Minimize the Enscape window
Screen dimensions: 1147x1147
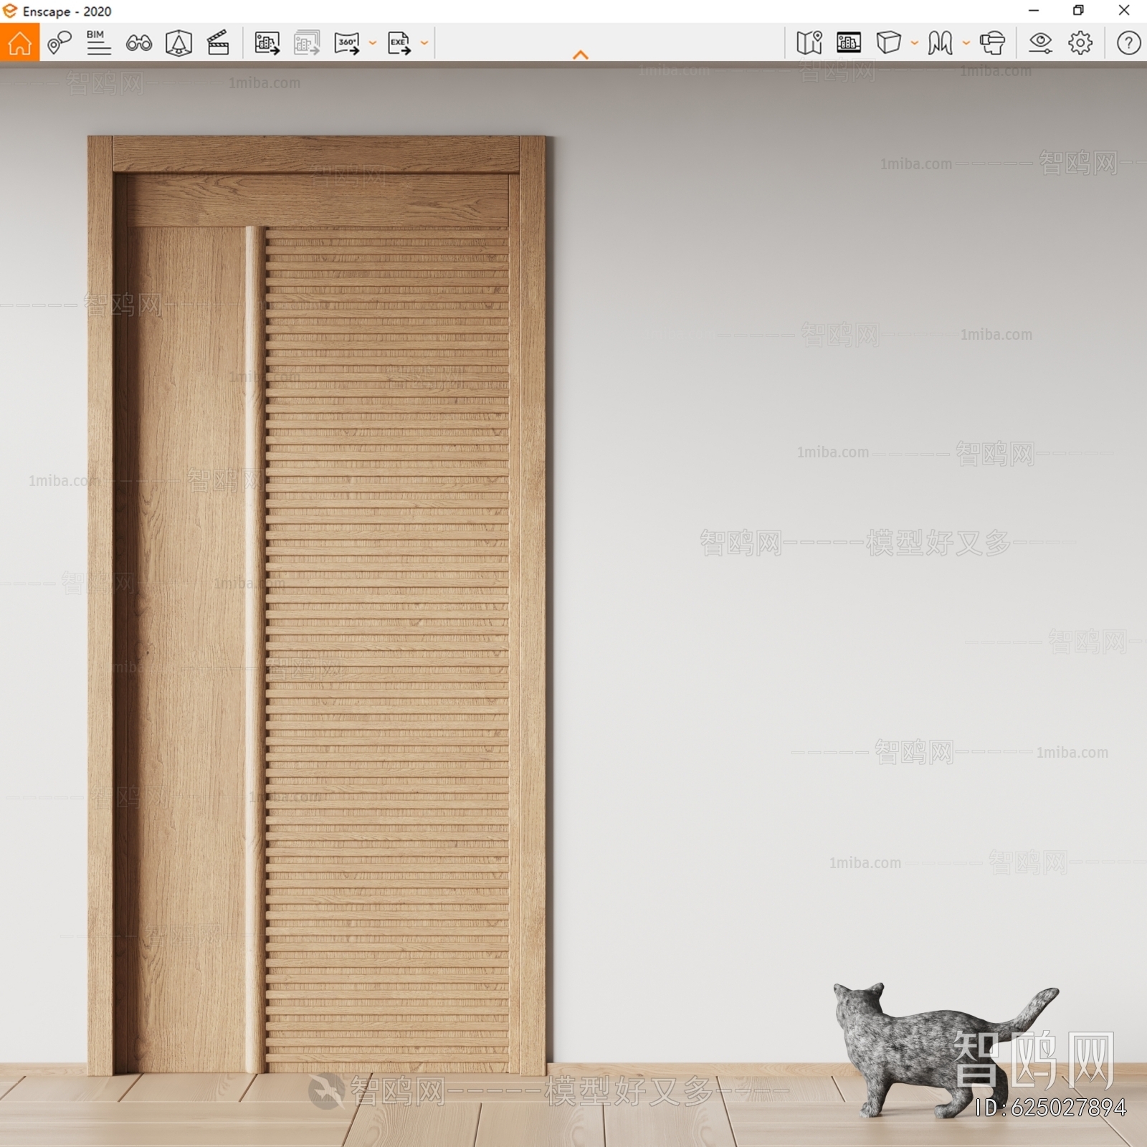(x=1034, y=11)
